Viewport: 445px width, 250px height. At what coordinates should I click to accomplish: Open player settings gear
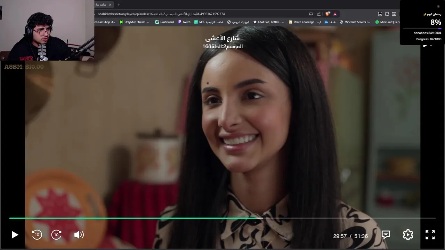(408, 235)
